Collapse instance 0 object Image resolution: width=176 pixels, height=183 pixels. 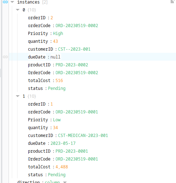point(18,10)
